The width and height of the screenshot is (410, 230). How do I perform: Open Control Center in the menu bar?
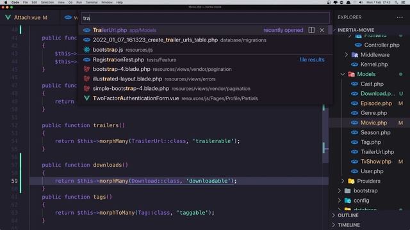click(403, 3)
